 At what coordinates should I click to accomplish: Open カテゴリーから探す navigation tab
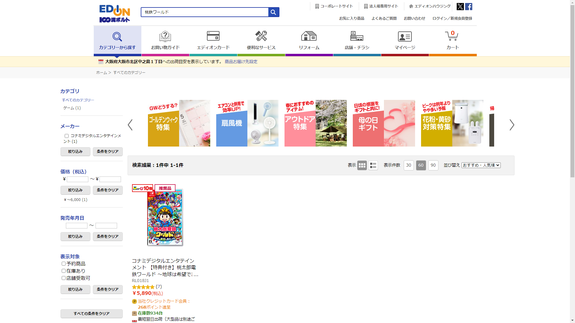coord(117,41)
